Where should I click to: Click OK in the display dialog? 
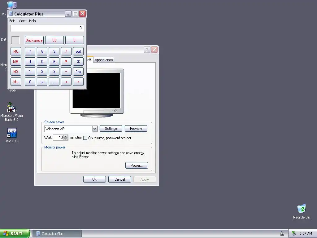coord(94,179)
